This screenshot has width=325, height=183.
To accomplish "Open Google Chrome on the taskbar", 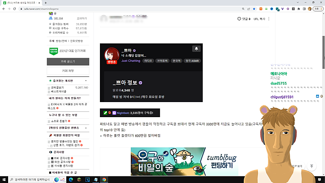I will (x=104, y=180).
